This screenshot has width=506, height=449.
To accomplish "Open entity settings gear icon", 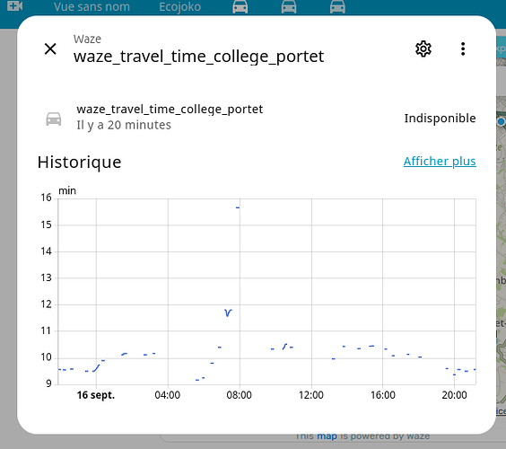I will [x=423, y=49].
